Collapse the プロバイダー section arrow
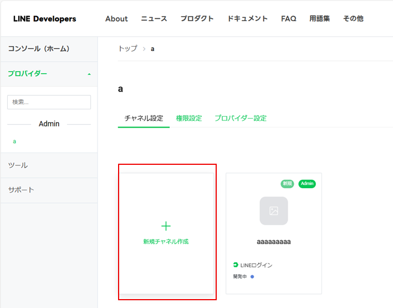This screenshot has width=393, height=308. pos(89,74)
